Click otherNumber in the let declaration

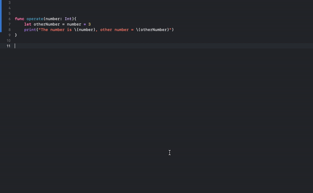47,24
